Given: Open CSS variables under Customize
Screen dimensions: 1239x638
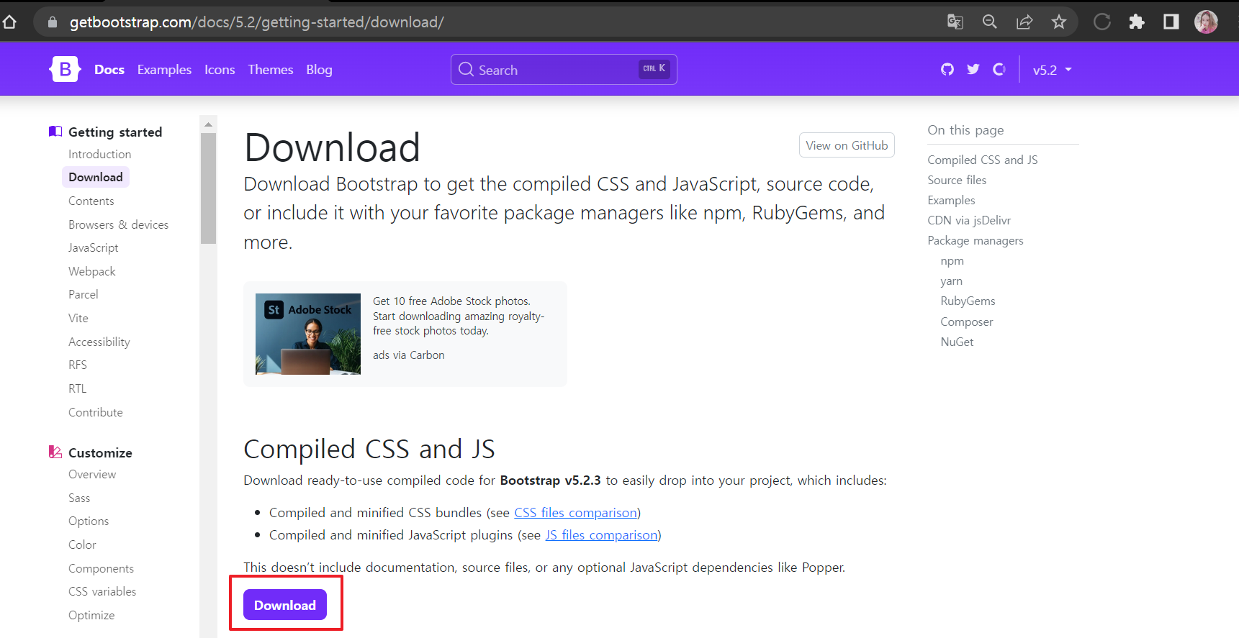Looking at the screenshot, I should click(102, 591).
